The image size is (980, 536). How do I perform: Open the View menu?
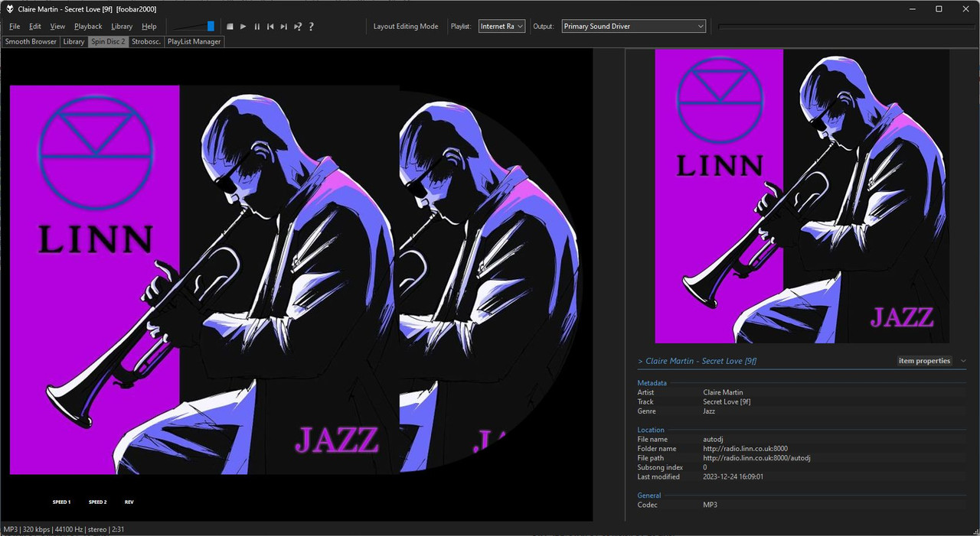[x=57, y=26]
